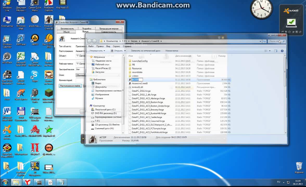Click the Новая папка toolbar button

(172, 51)
